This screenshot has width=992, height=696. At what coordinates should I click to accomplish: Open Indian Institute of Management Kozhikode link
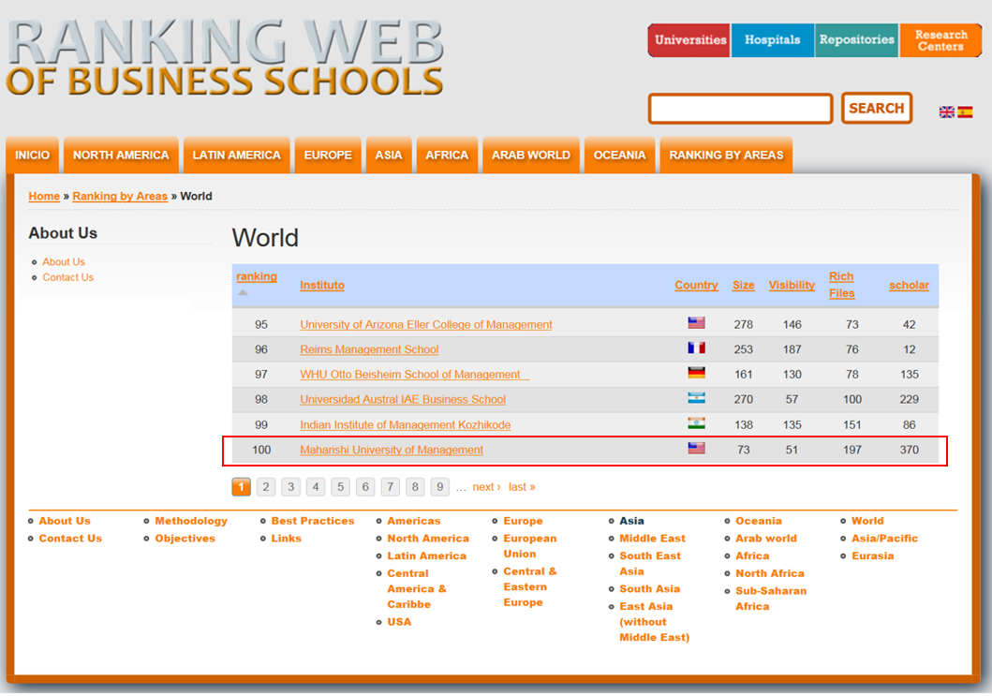tap(406, 424)
